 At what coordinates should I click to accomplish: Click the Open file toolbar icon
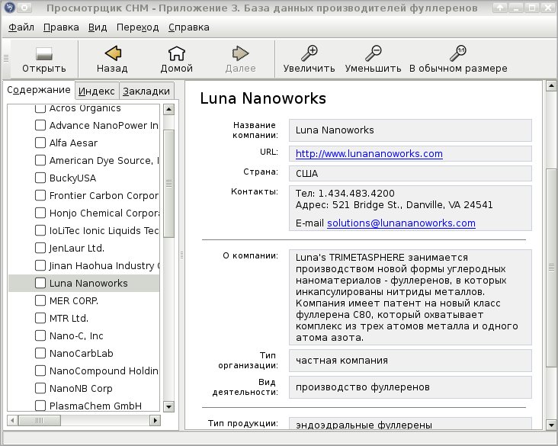click(44, 54)
